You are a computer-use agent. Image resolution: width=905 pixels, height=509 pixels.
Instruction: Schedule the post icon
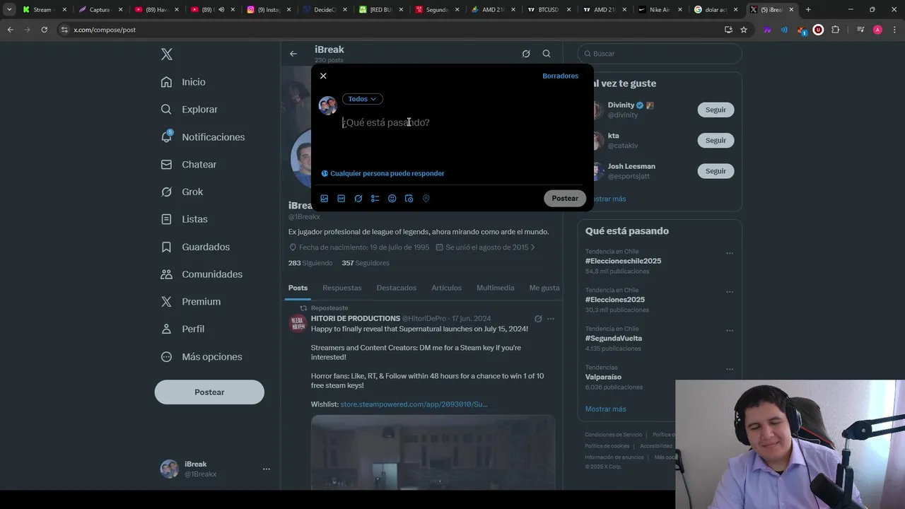(x=409, y=199)
